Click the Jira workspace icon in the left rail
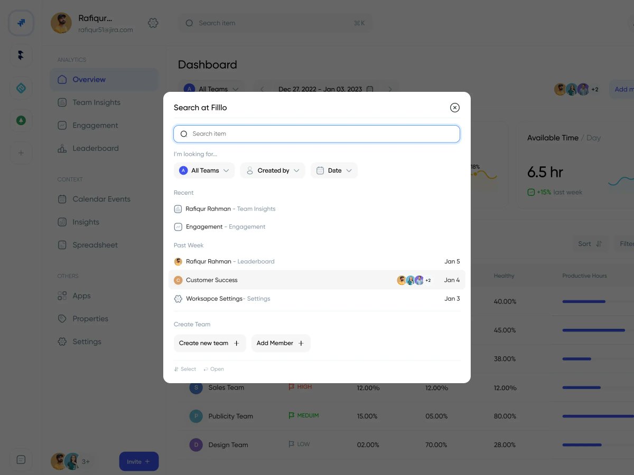This screenshot has width=634, height=475. point(21,23)
